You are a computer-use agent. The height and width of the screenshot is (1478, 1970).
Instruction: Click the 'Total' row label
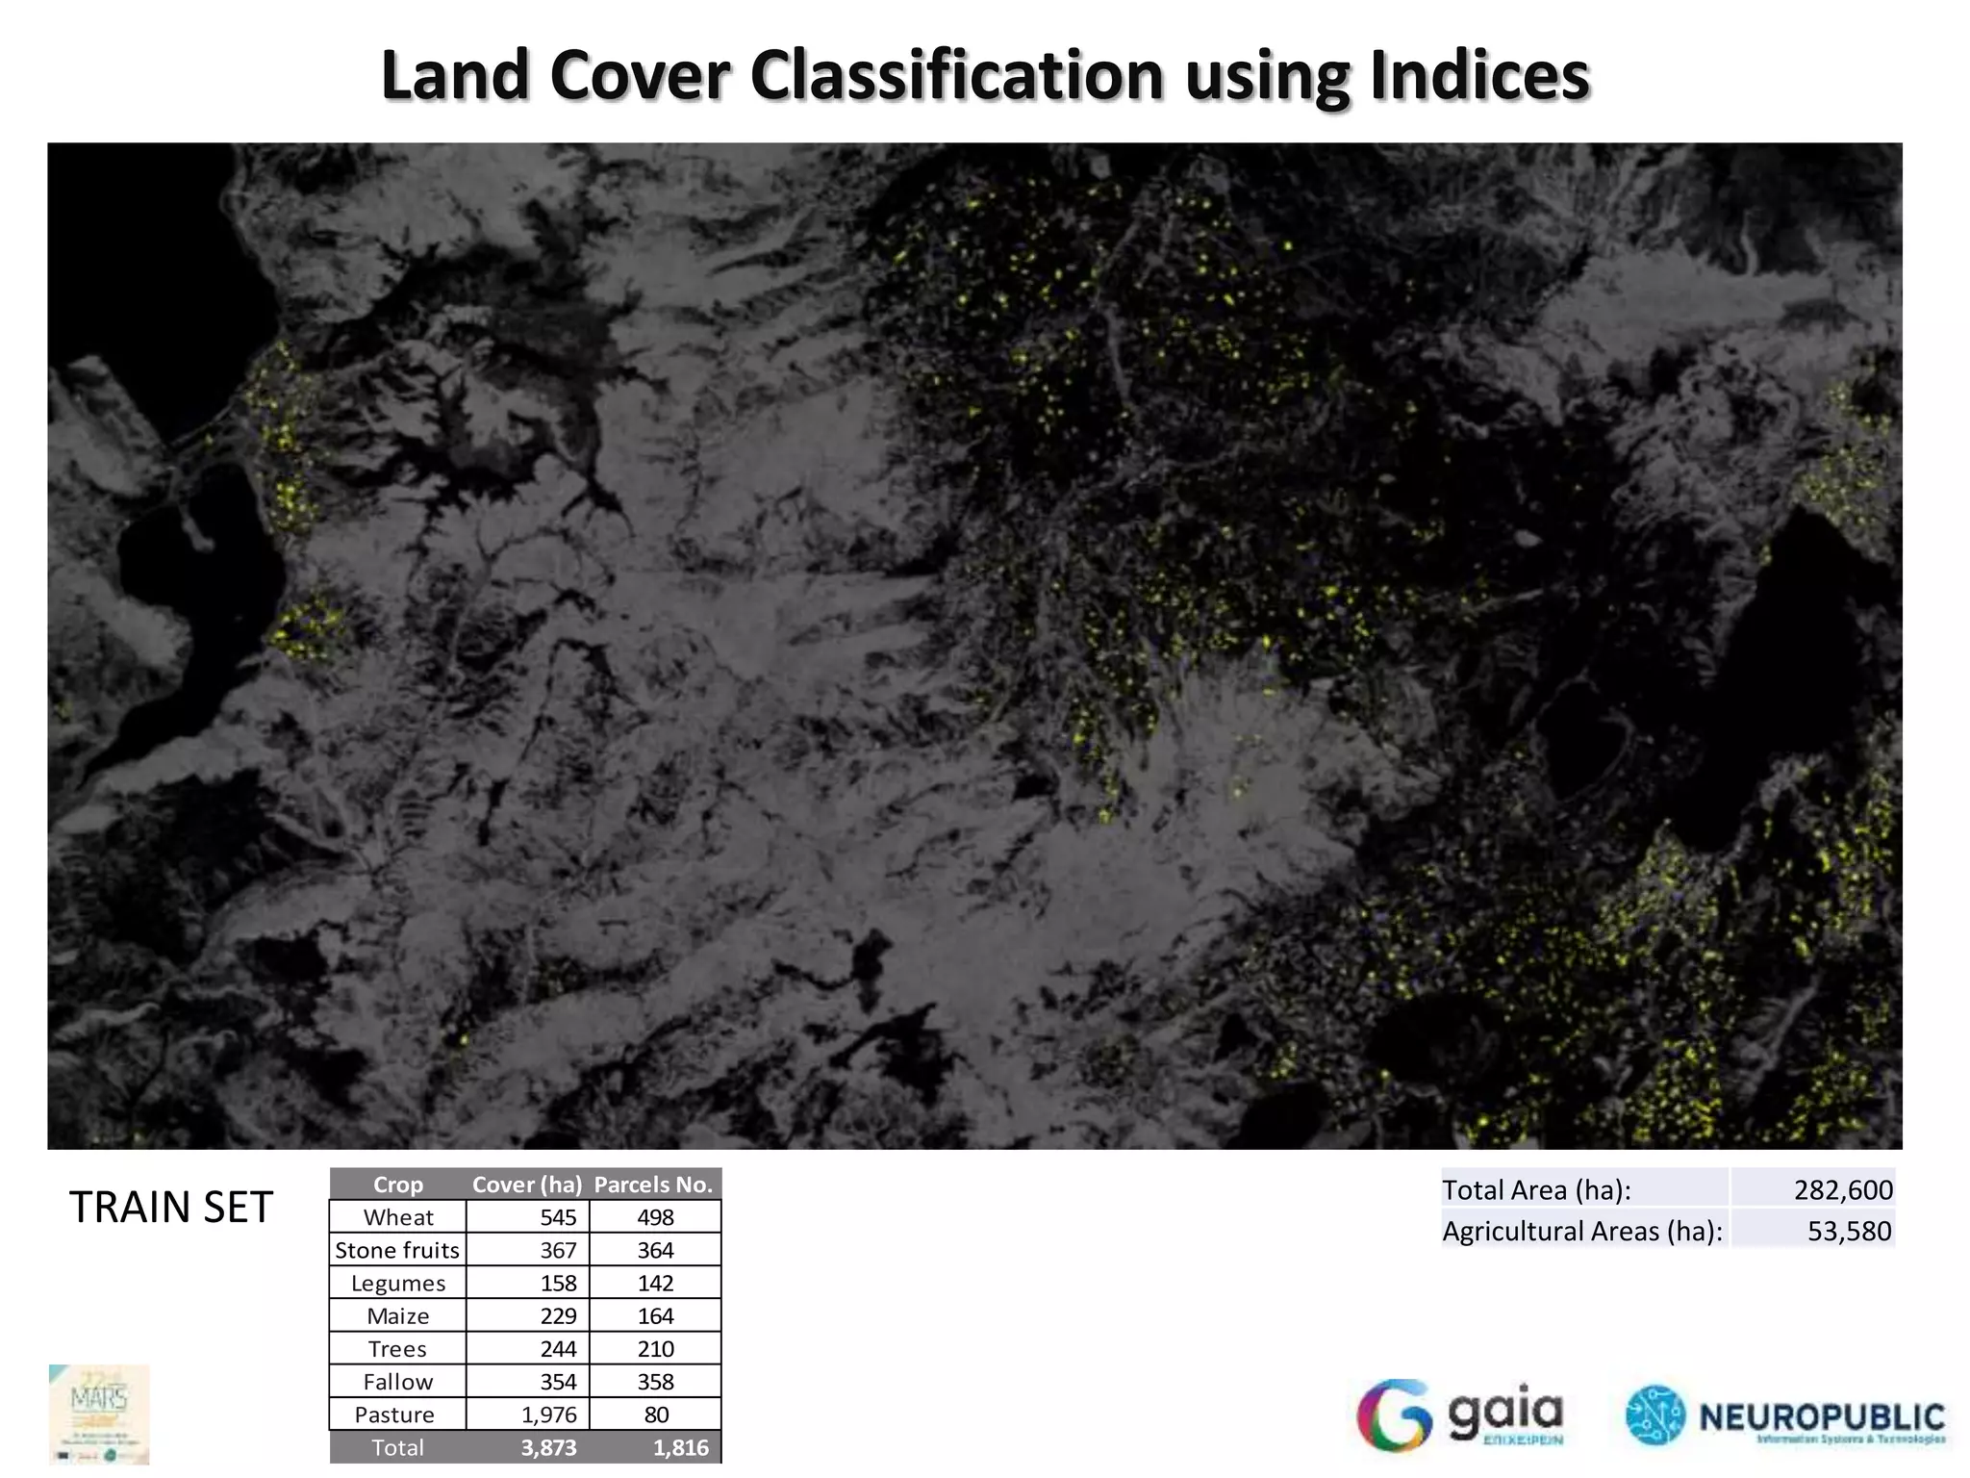click(x=398, y=1447)
